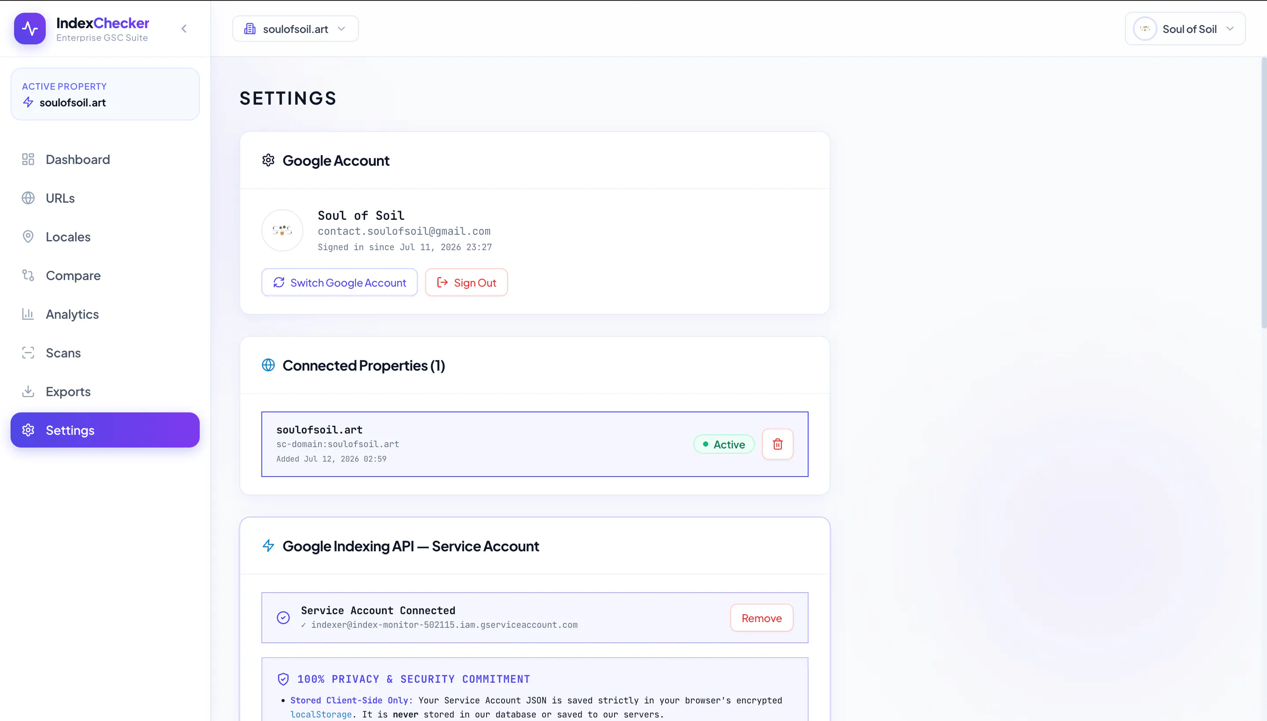Go to Scans section
This screenshot has width=1267, height=721.
[x=105, y=353]
